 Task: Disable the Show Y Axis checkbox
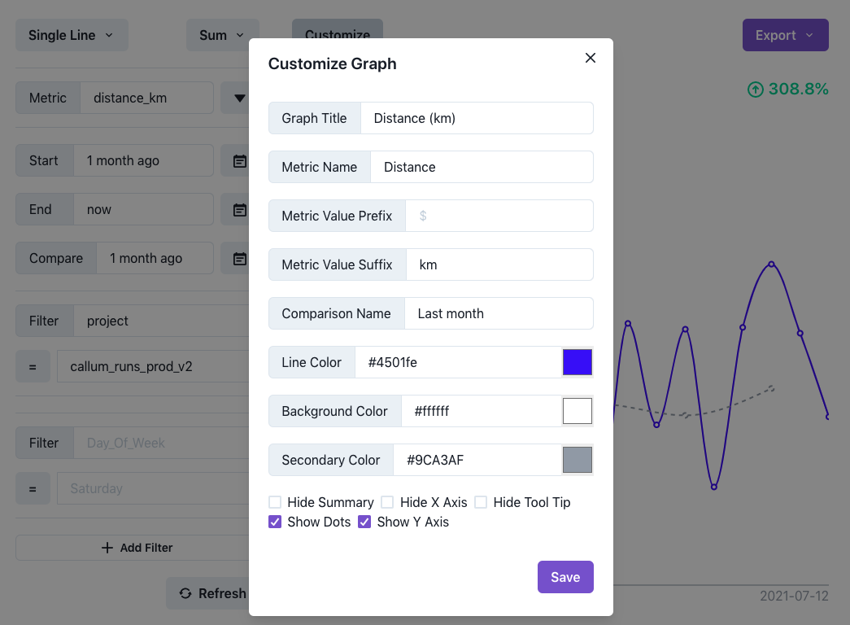364,522
